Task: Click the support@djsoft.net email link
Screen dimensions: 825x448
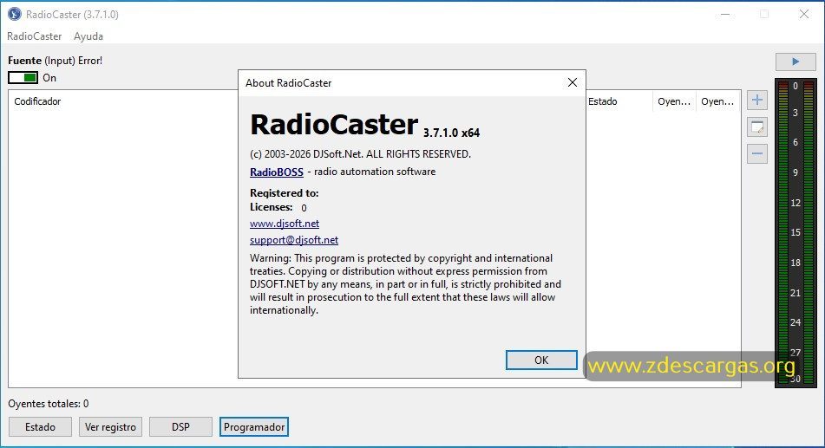Action: [x=294, y=240]
